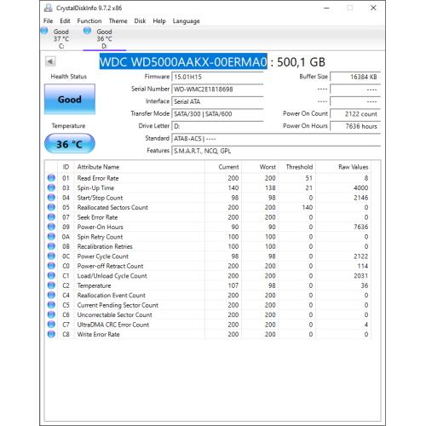The image size is (426, 426).
Task: Open the Theme menu
Action: pos(118,21)
